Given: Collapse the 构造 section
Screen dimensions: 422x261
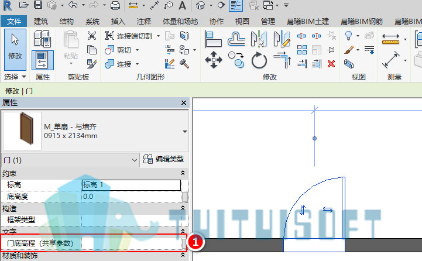Looking at the screenshot, I should 183,208.
